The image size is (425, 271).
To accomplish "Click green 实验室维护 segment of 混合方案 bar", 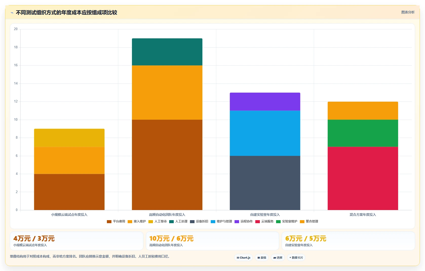I will coord(363,133).
